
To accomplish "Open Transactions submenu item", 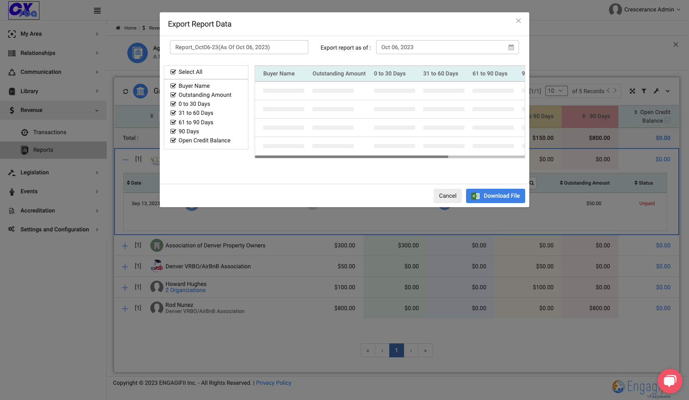I will click(x=53, y=132).
